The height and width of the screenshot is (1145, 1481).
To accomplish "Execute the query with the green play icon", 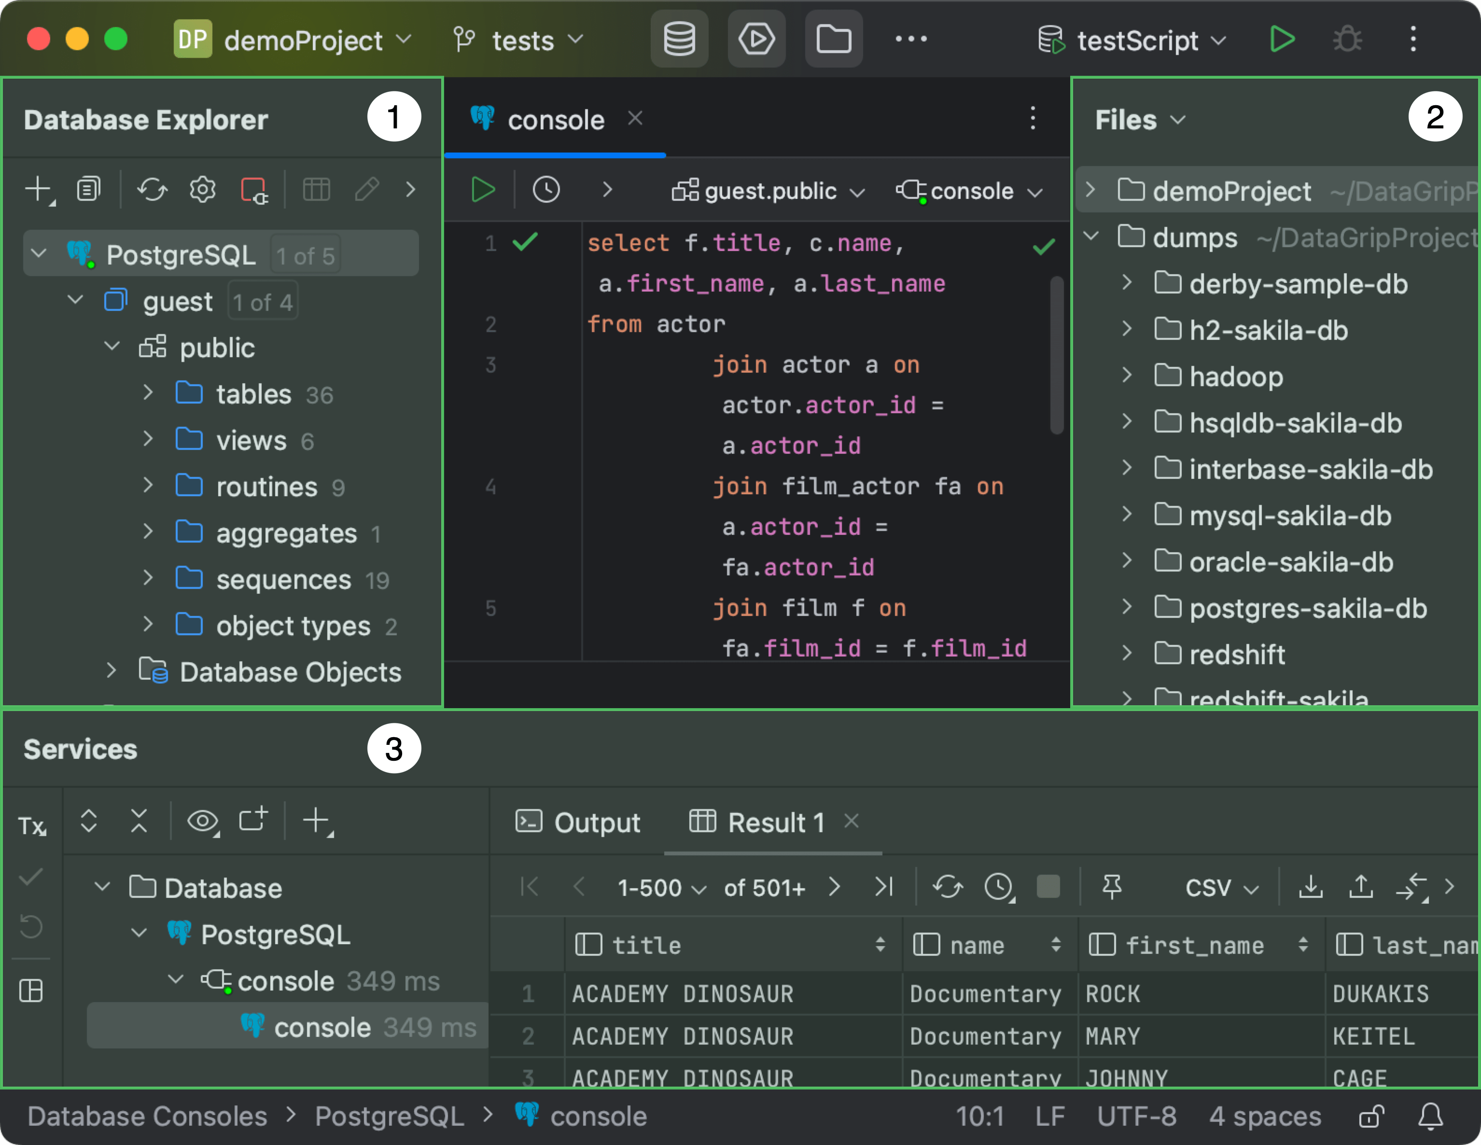I will pos(482,190).
